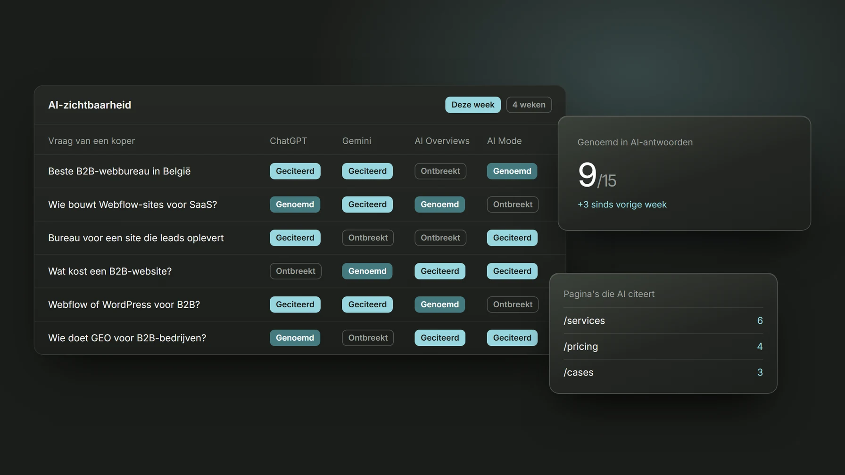Viewport: 845px width, 475px height.
Task: Click Gemini Ontbreekt badge in GEO voor B2B-bedrijven row
Action: 368,338
